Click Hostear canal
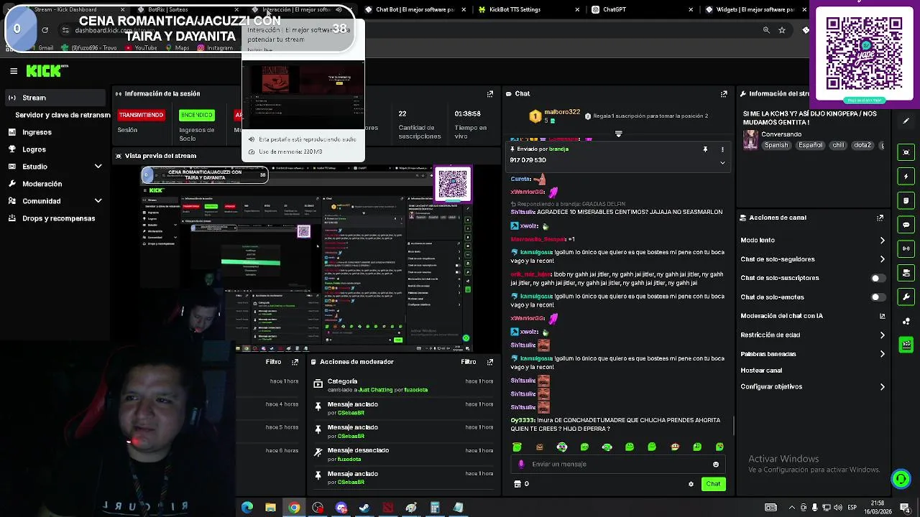This screenshot has height=517, width=920. pos(761,371)
